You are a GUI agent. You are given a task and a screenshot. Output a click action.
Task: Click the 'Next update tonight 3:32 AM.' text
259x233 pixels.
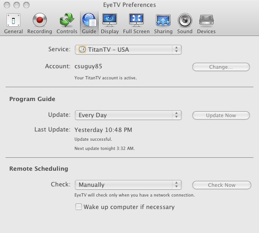pyautogui.click(x=105, y=149)
